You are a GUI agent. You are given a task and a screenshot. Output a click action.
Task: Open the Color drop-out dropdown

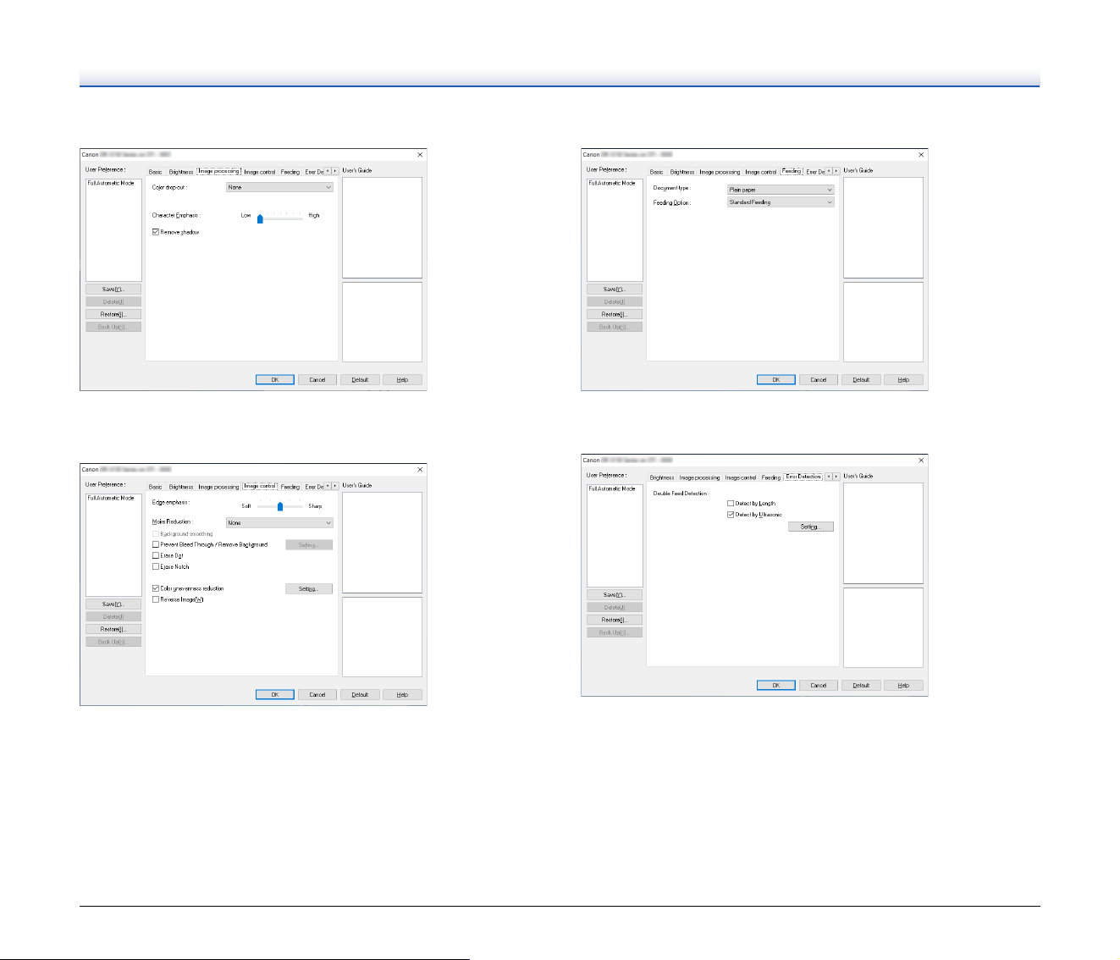point(279,187)
